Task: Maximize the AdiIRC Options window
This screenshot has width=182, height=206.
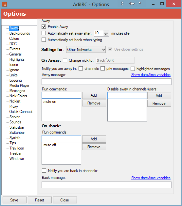Action: [162, 4]
